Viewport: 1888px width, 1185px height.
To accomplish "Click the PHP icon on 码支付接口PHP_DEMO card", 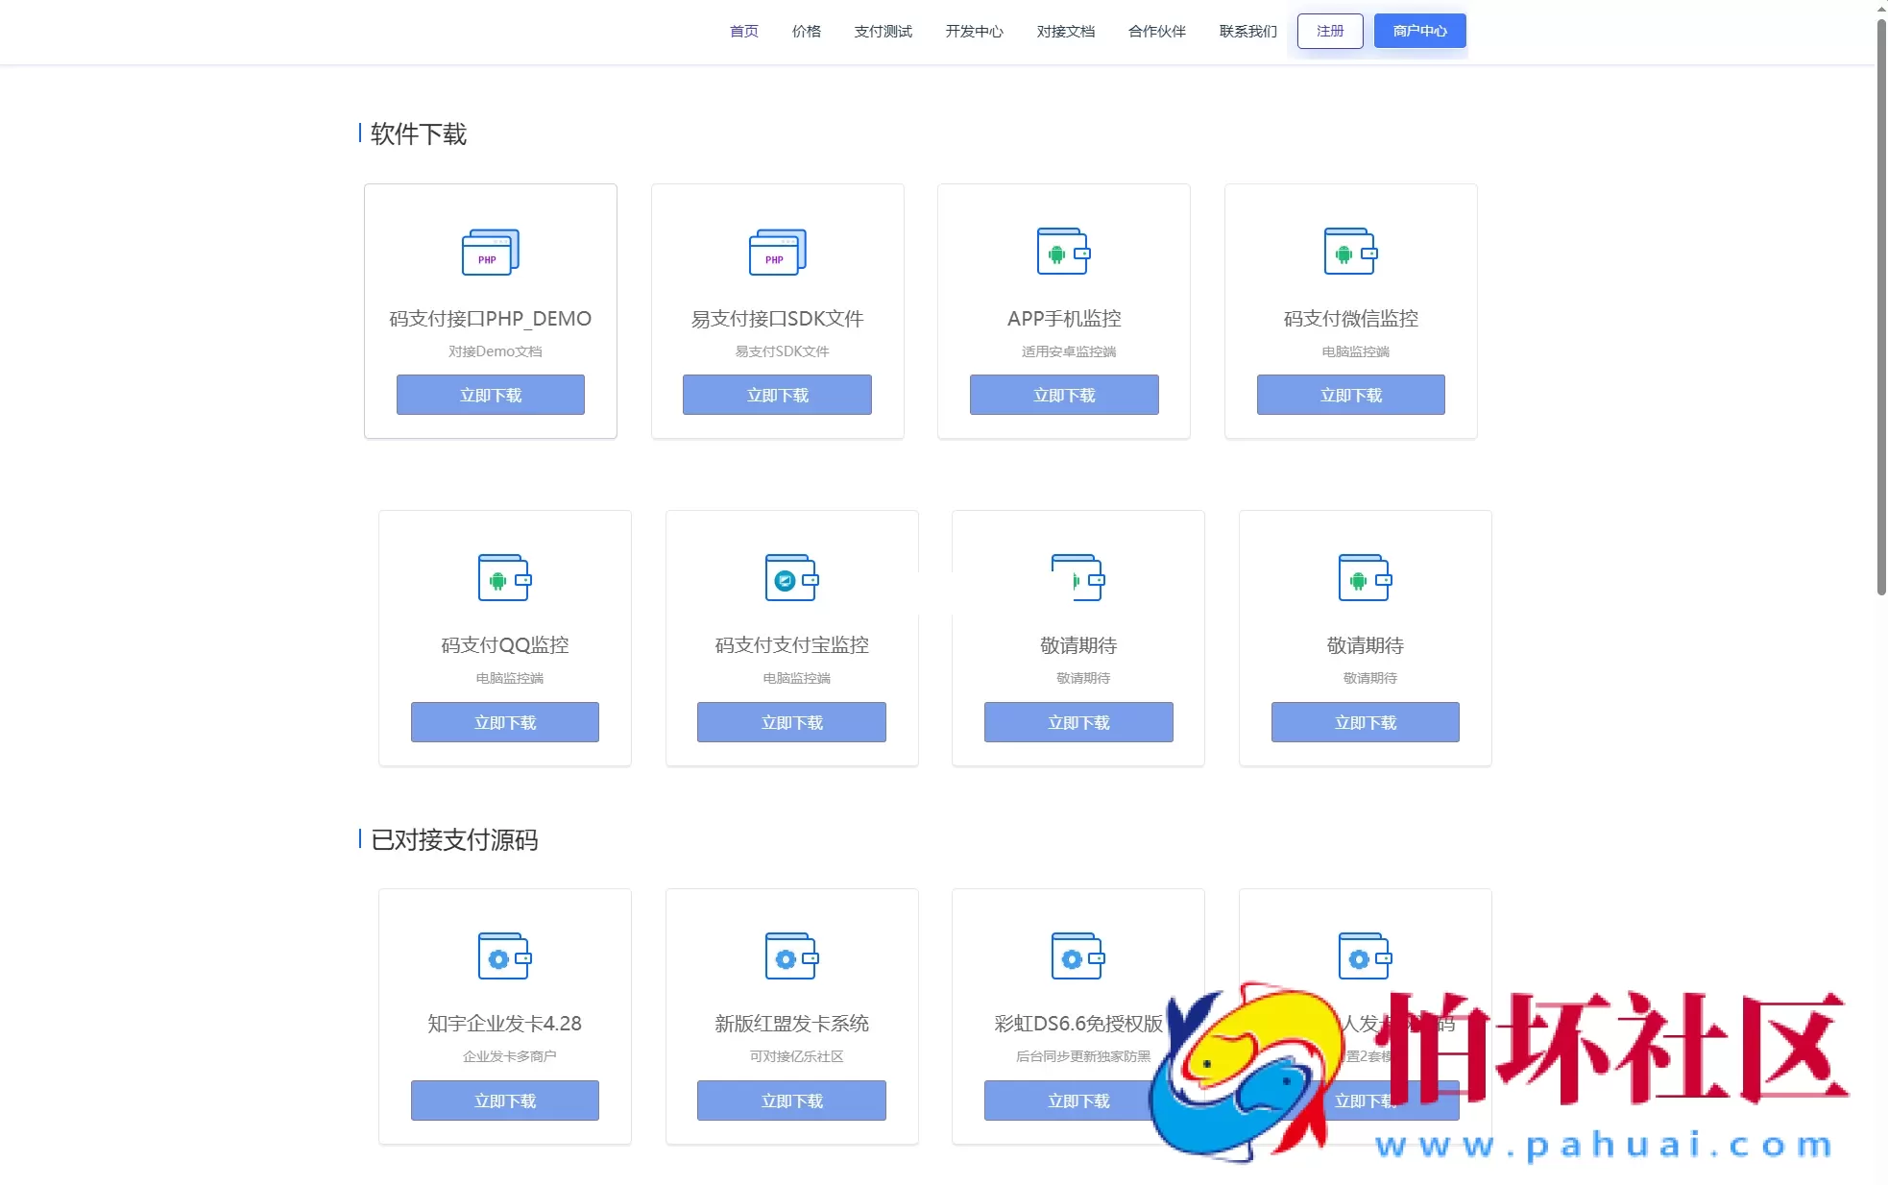I will point(490,252).
